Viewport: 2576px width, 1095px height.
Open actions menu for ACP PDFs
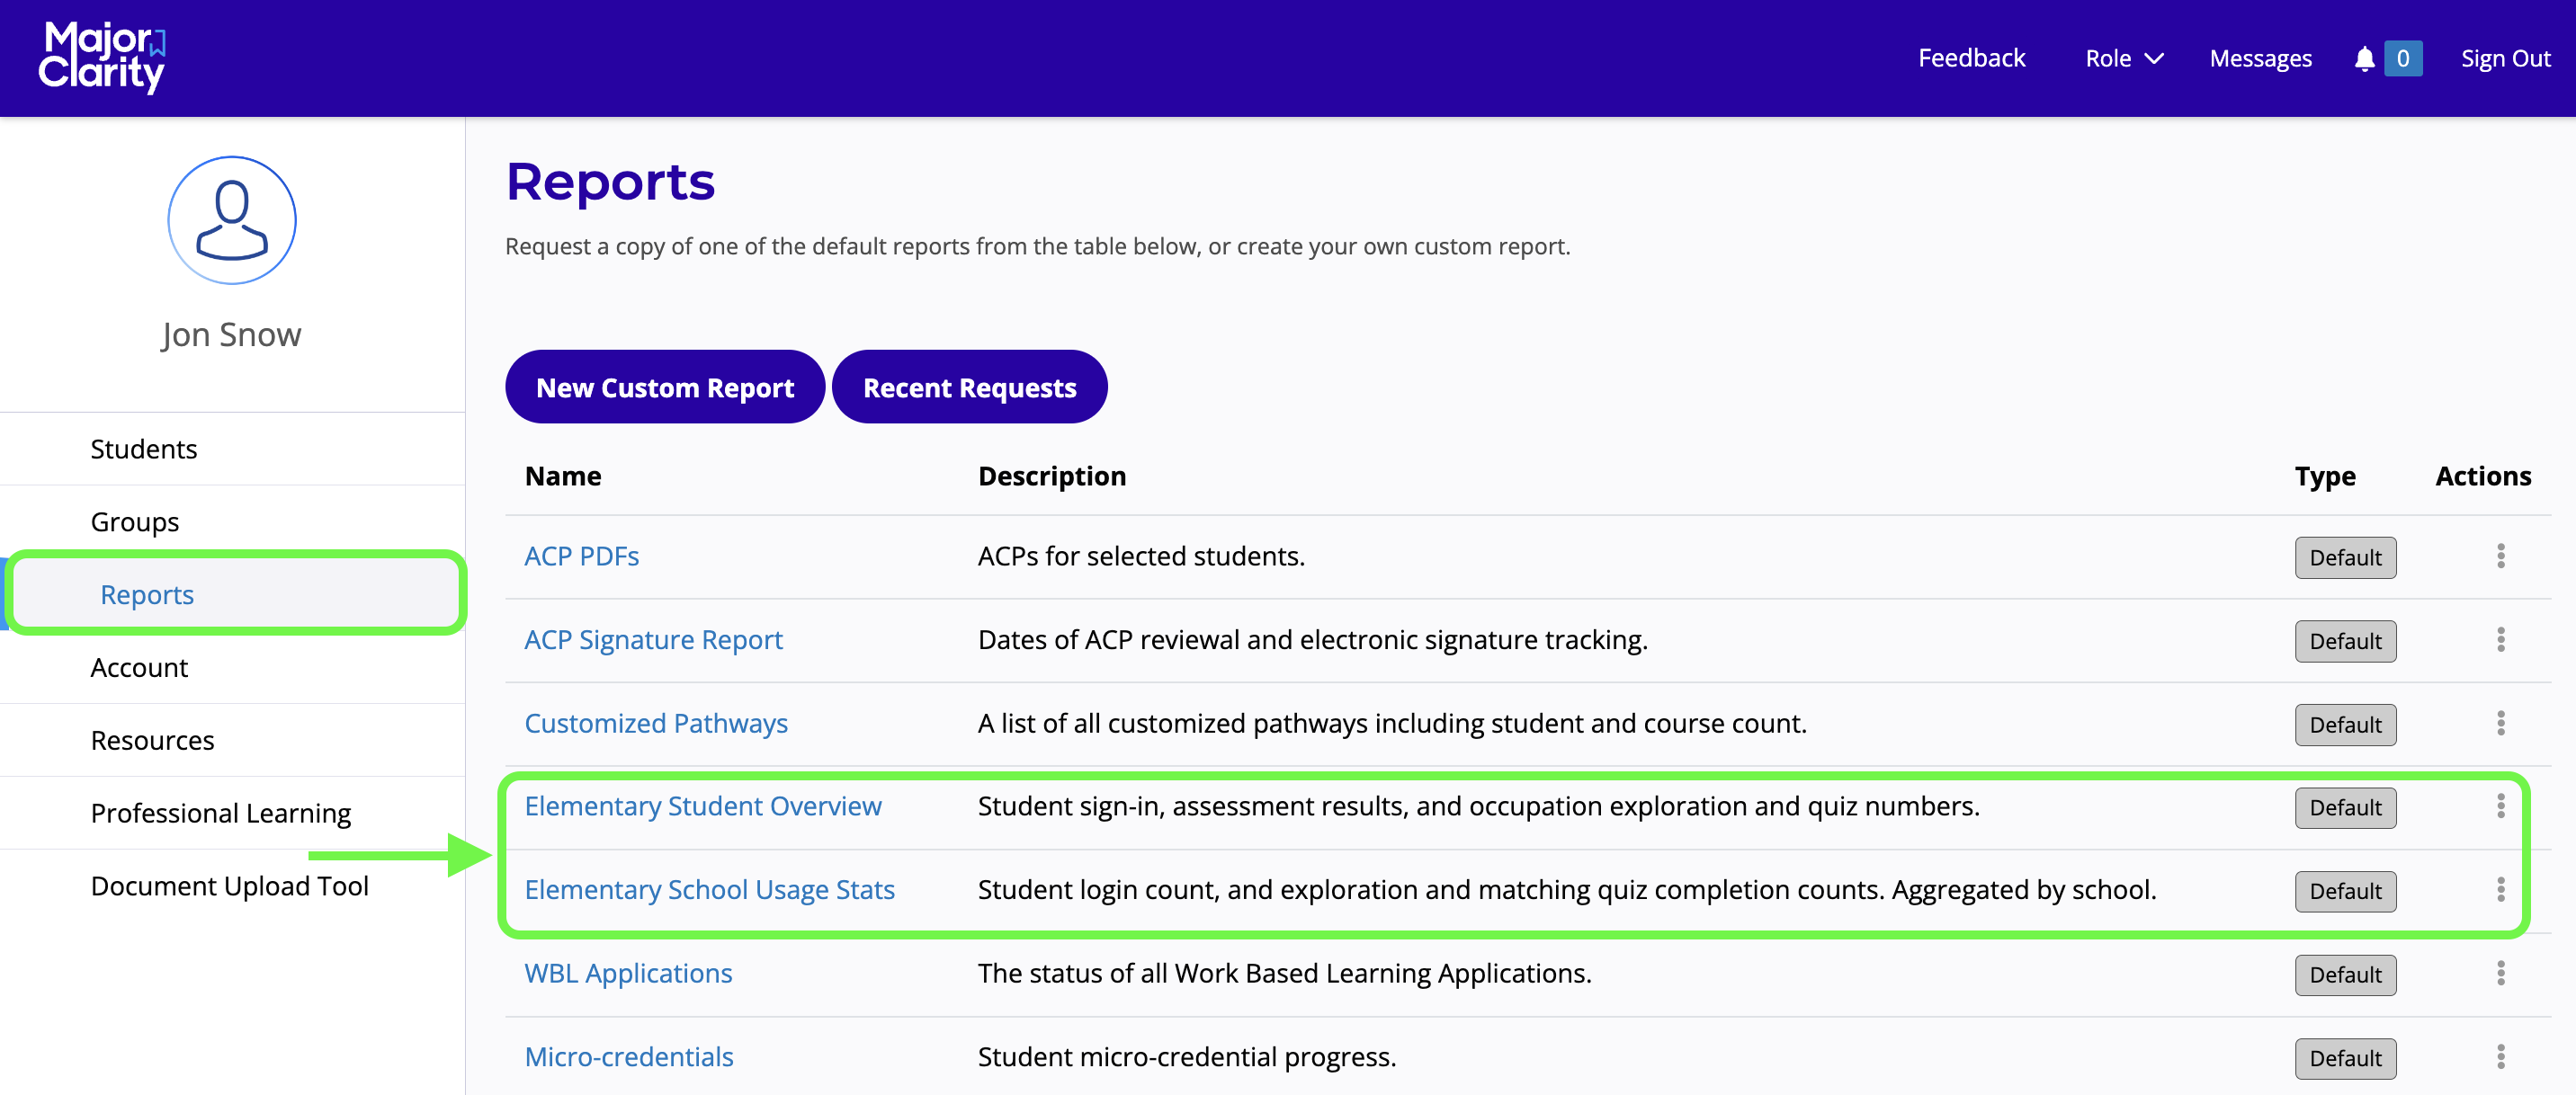tap(2500, 556)
